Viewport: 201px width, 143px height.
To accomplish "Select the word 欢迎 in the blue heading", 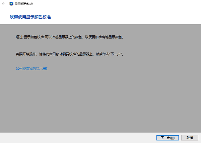I will point(14,17).
